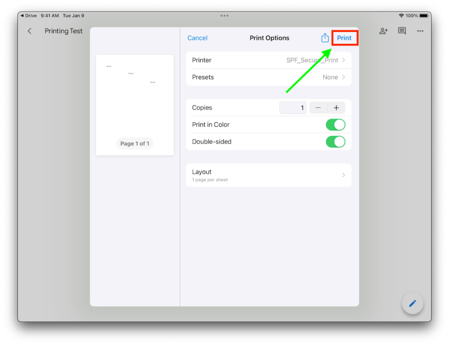Image resolution: width=449 pixels, height=345 pixels.
Task: Return to Drive via status bar link
Action: [28, 16]
